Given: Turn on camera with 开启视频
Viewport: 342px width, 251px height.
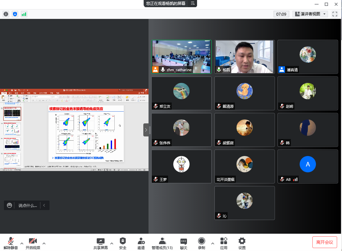Looking at the screenshot, I should 33,243.
